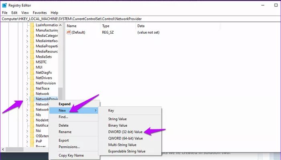281x160 pixels.
Task: Open the Edit menu
Action: 14,13
